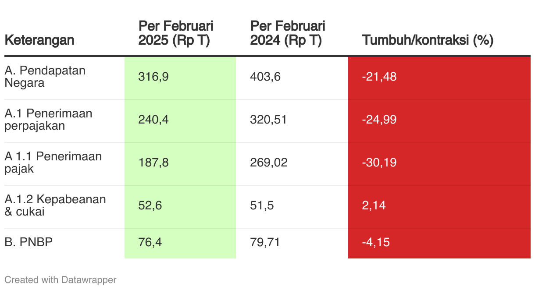
Task: Click the B. PNBP row label
Action: [x=29, y=242]
